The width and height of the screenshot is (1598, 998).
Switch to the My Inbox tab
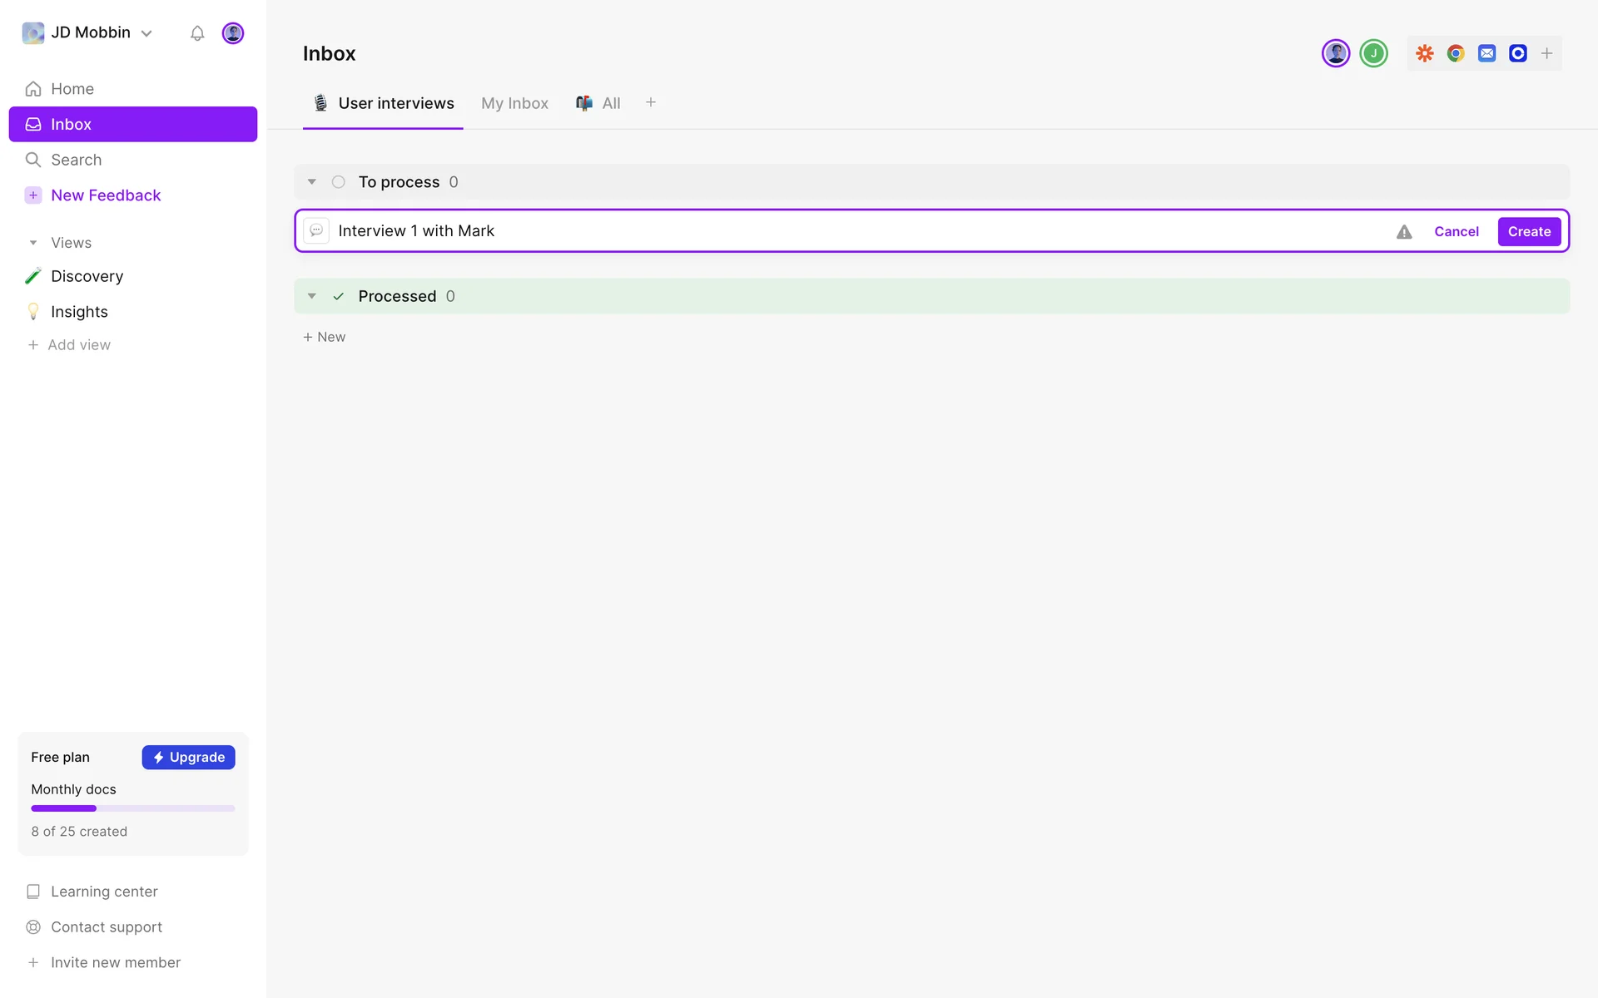coord(514,103)
